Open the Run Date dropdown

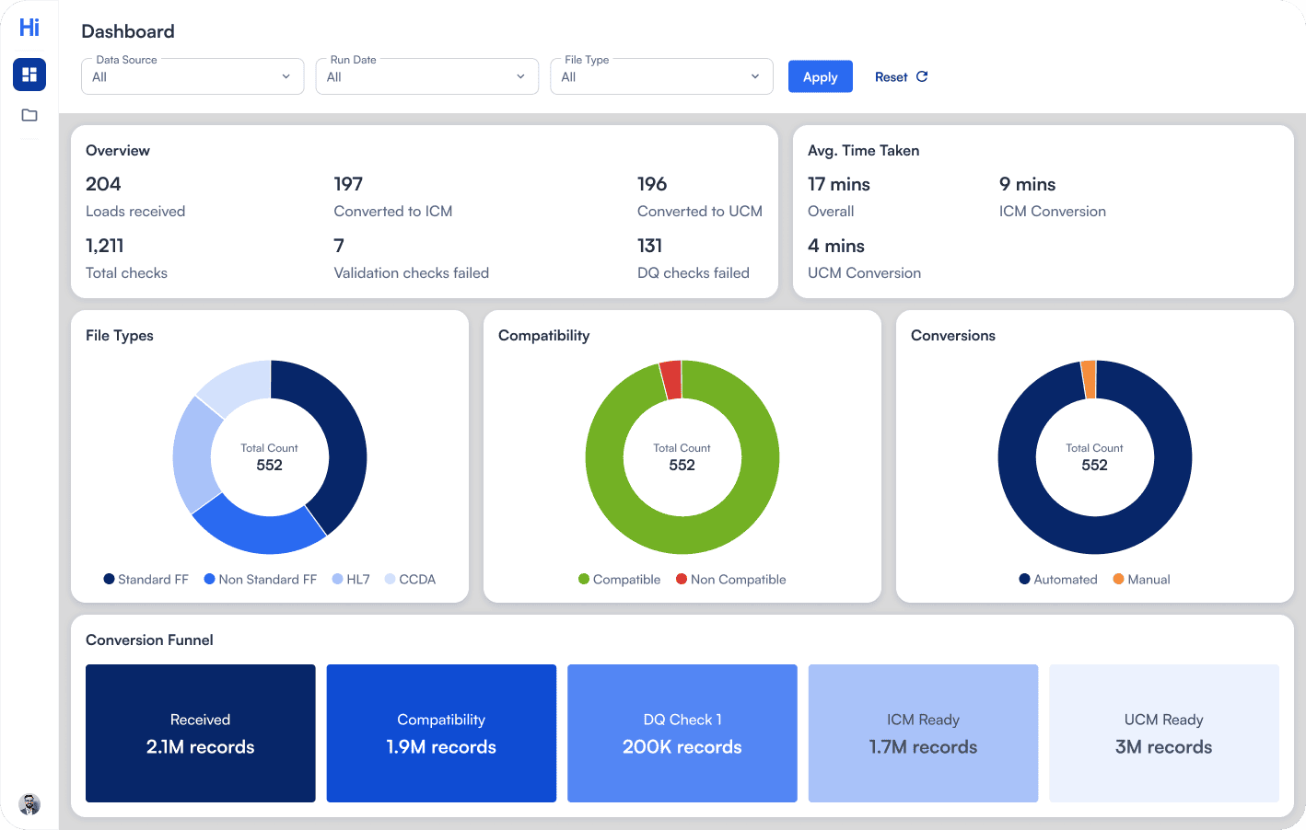point(426,77)
